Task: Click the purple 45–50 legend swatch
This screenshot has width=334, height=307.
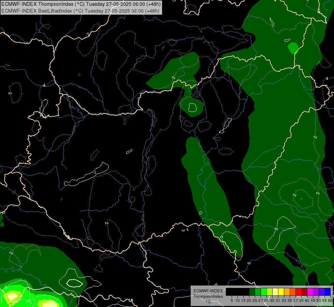Action: pyautogui.click(x=316, y=292)
